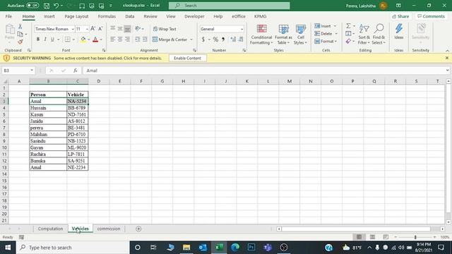This screenshot has height=254, width=452.
Task: Select the Select All corner triangle
Action: (x=5, y=82)
